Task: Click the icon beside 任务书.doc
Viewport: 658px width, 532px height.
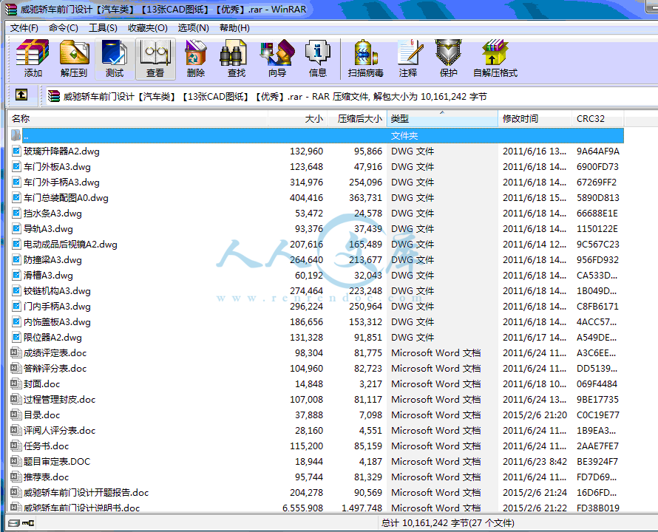Action: coord(16,446)
